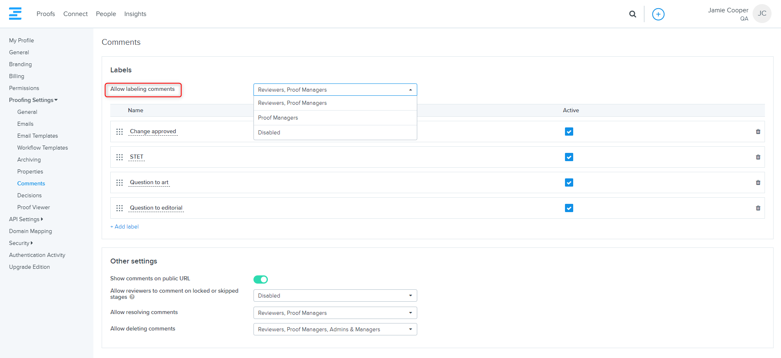
Task: Click the app logo in top-left
Action: [15, 14]
